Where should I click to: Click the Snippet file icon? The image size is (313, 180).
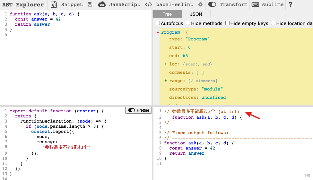pyautogui.click(x=54, y=4)
